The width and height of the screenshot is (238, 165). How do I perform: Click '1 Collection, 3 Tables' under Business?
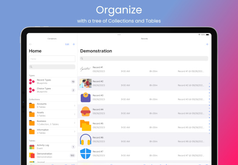(x=48, y=125)
